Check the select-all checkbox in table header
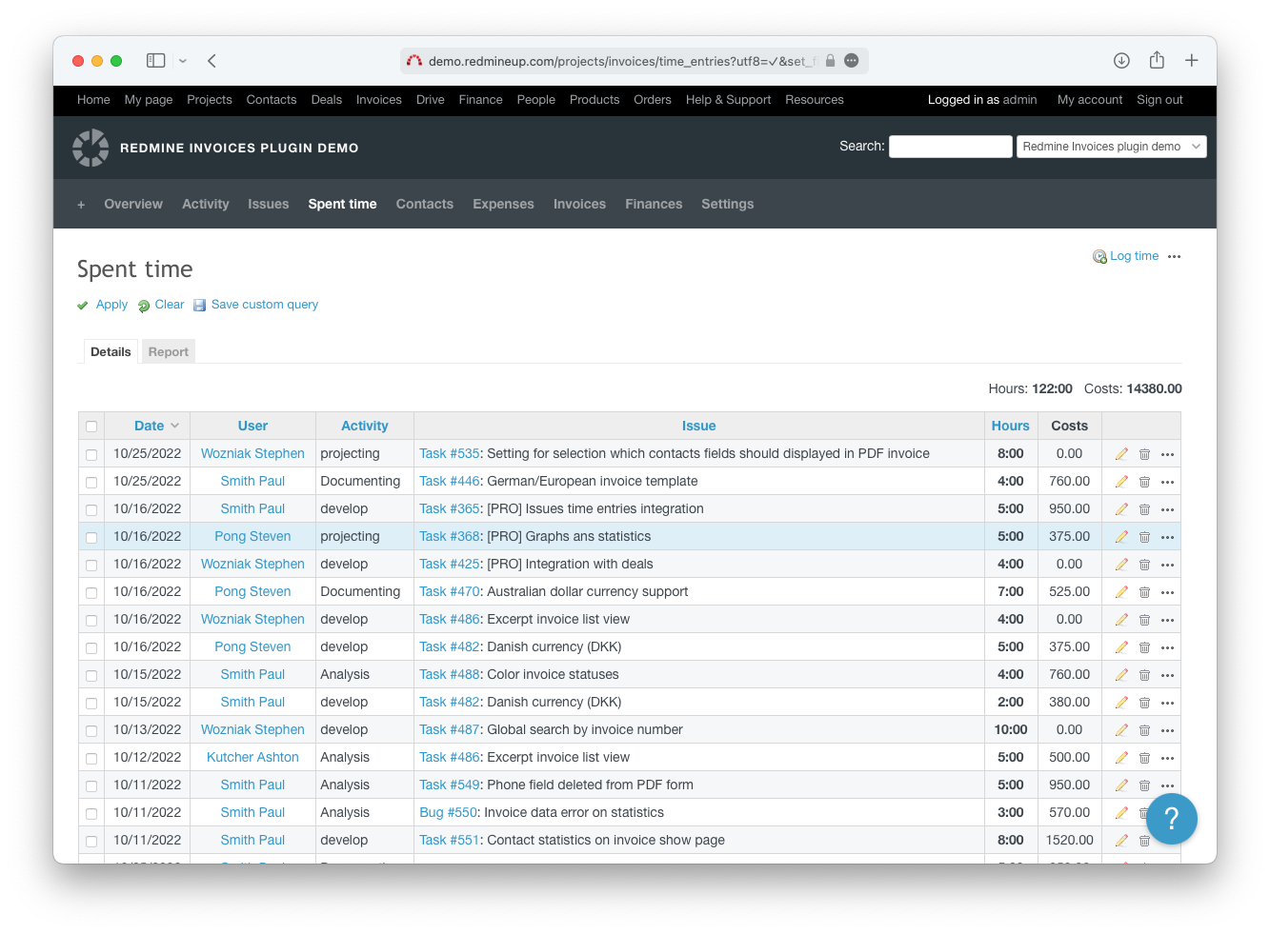 pyautogui.click(x=91, y=427)
